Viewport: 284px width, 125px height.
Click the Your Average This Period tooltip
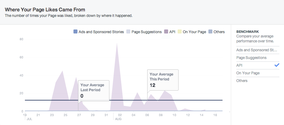tap(163, 80)
